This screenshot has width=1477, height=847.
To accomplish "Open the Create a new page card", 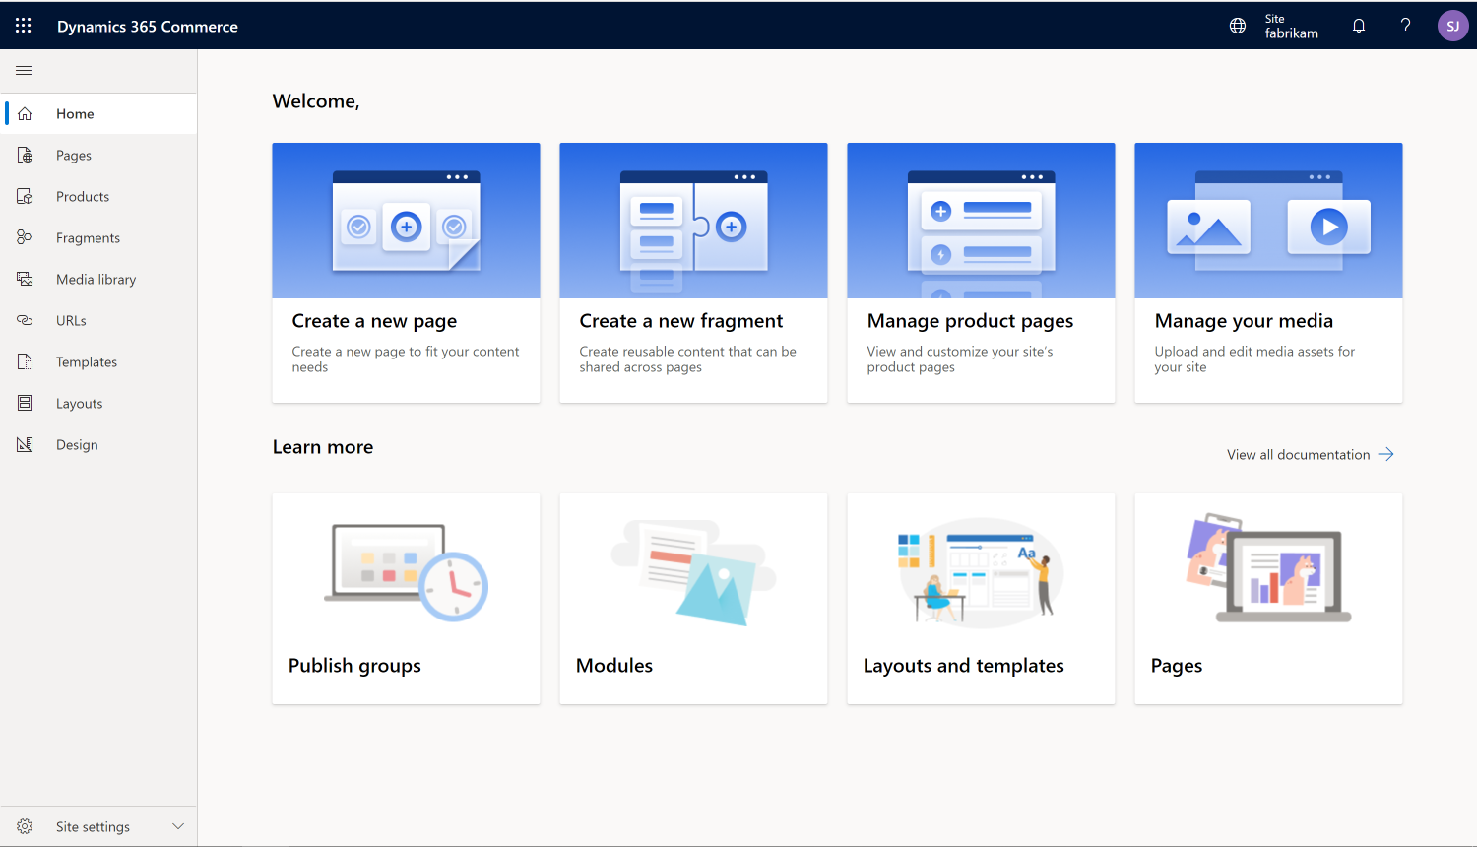I will [406, 272].
